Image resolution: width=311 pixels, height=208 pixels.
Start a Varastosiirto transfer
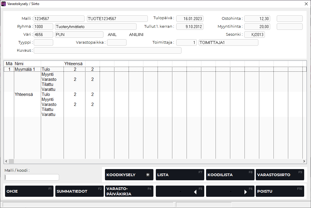280,175
